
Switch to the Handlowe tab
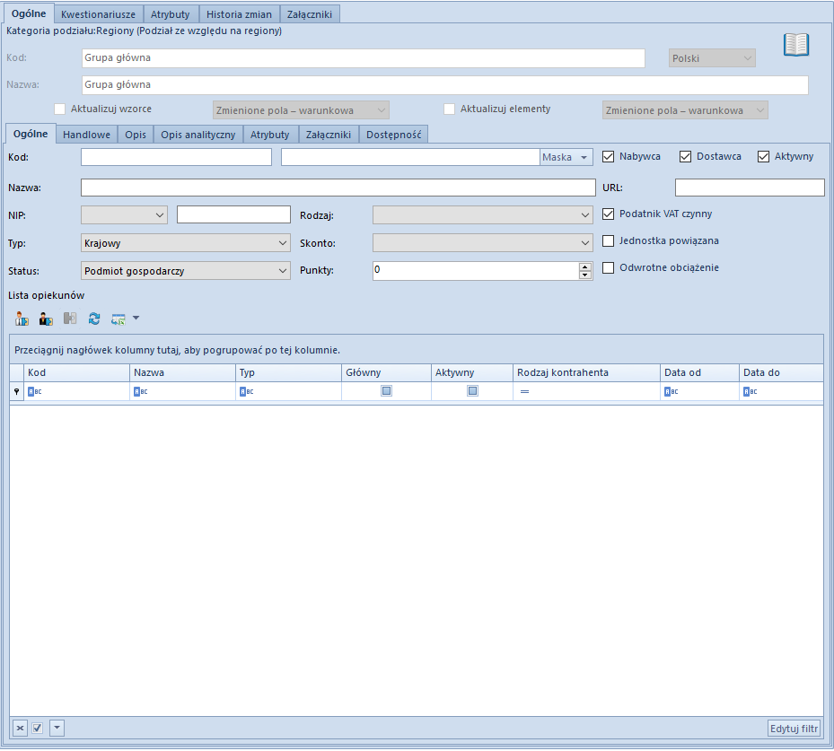click(x=87, y=135)
